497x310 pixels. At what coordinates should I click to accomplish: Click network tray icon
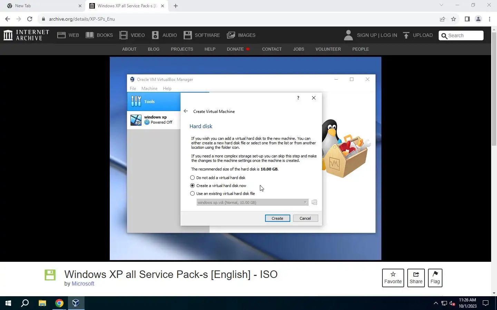click(444, 303)
